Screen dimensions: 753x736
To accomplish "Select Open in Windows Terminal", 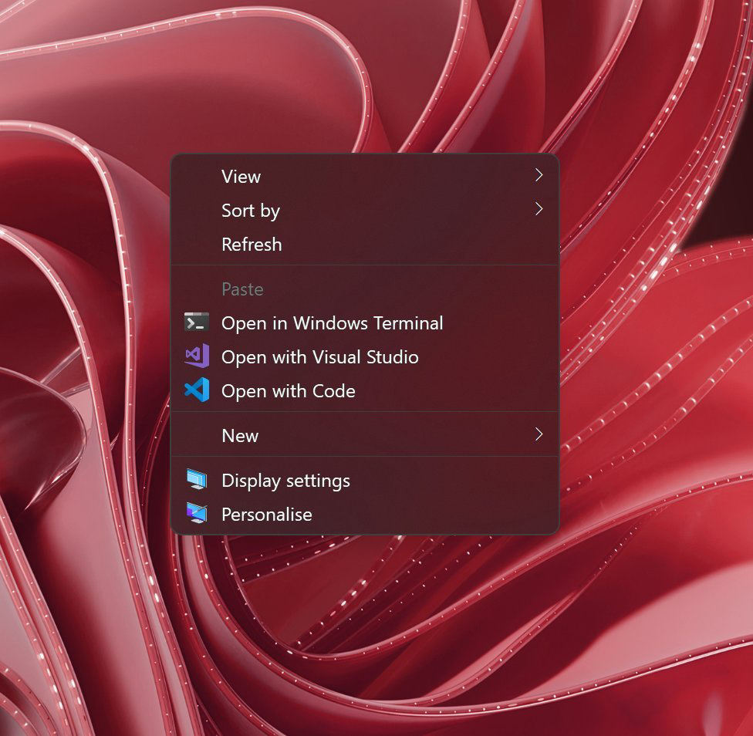I will coord(333,322).
